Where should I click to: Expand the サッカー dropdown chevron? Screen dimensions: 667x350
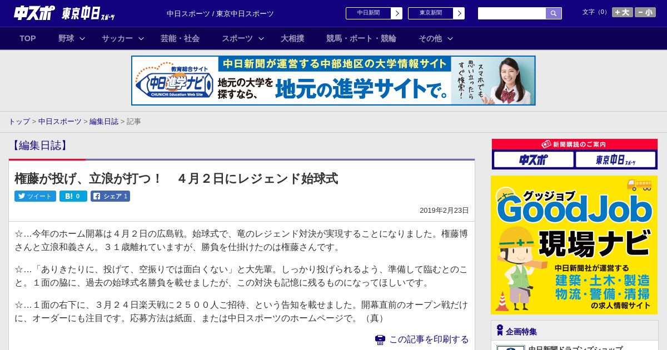click(x=141, y=39)
